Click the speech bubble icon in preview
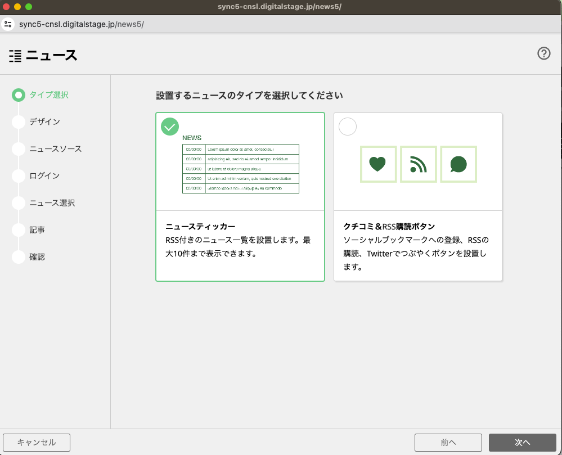The height and width of the screenshot is (455, 562). pos(458,164)
